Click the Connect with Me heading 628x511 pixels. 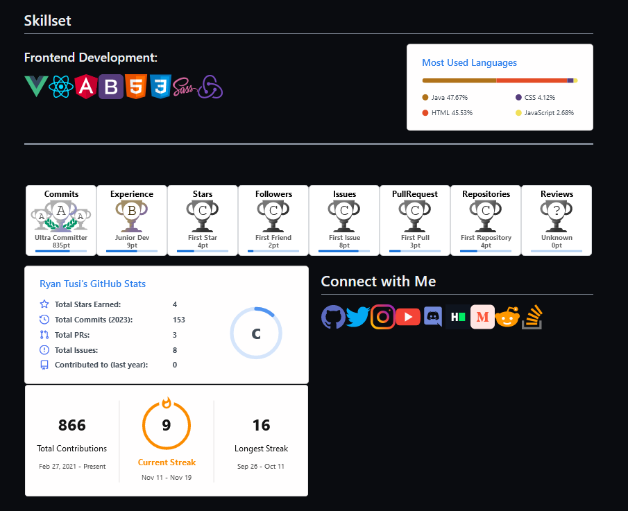[378, 282]
